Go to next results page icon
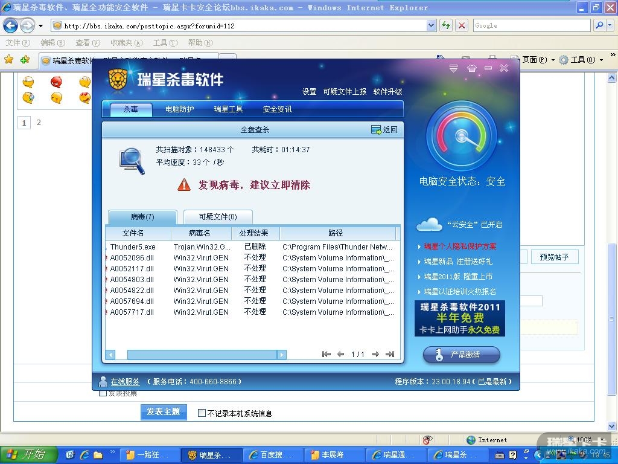618x464 pixels. [375, 354]
